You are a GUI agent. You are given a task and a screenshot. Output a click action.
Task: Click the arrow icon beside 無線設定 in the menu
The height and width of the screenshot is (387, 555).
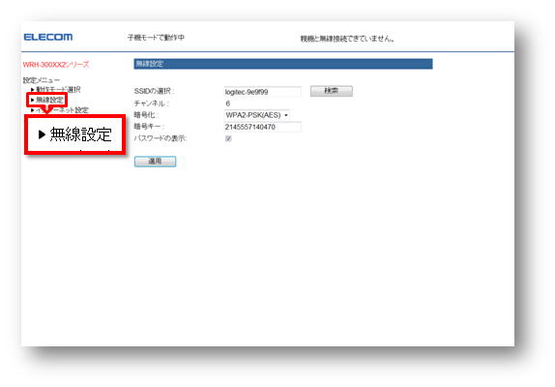click(x=33, y=101)
